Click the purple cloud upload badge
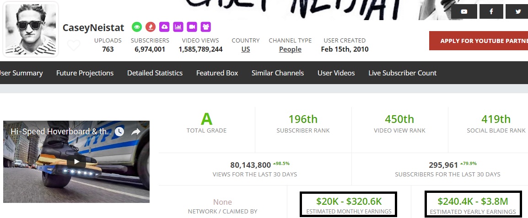Viewport: 528px width, 218px height. click(x=164, y=27)
